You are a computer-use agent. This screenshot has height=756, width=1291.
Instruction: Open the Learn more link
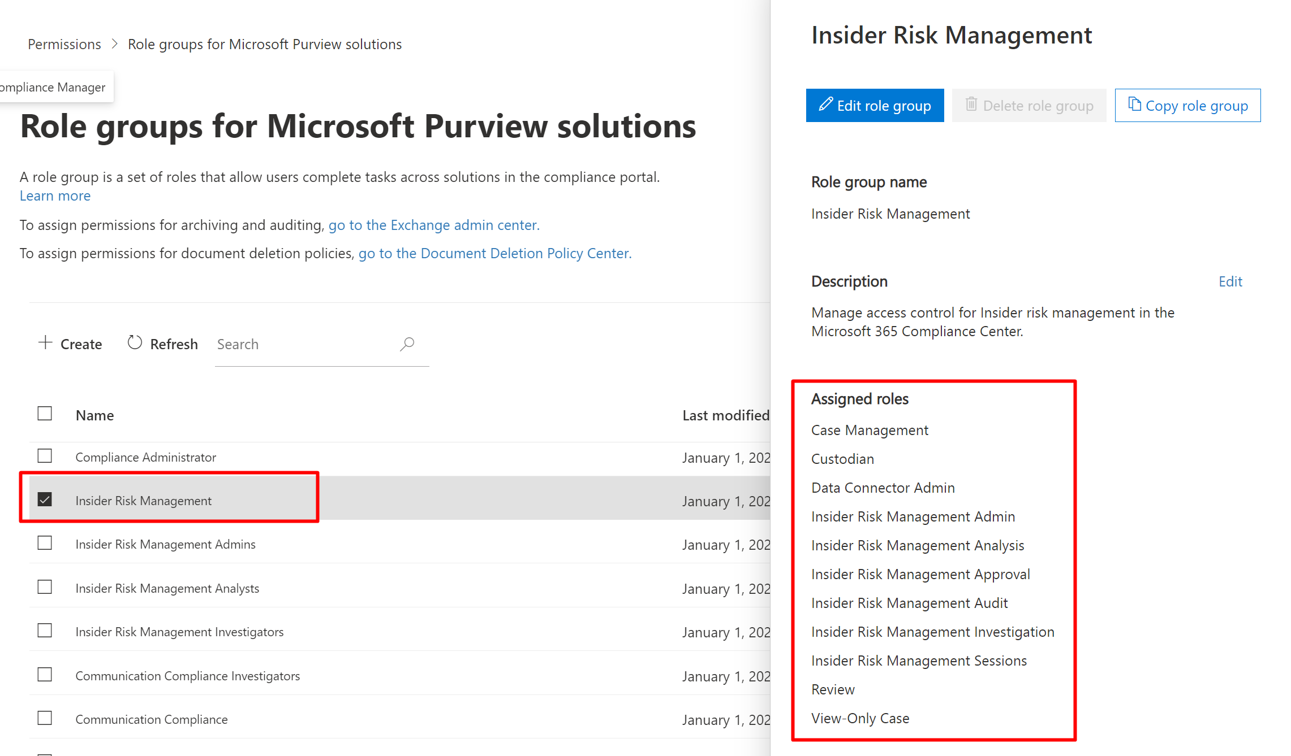tap(55, 195)
